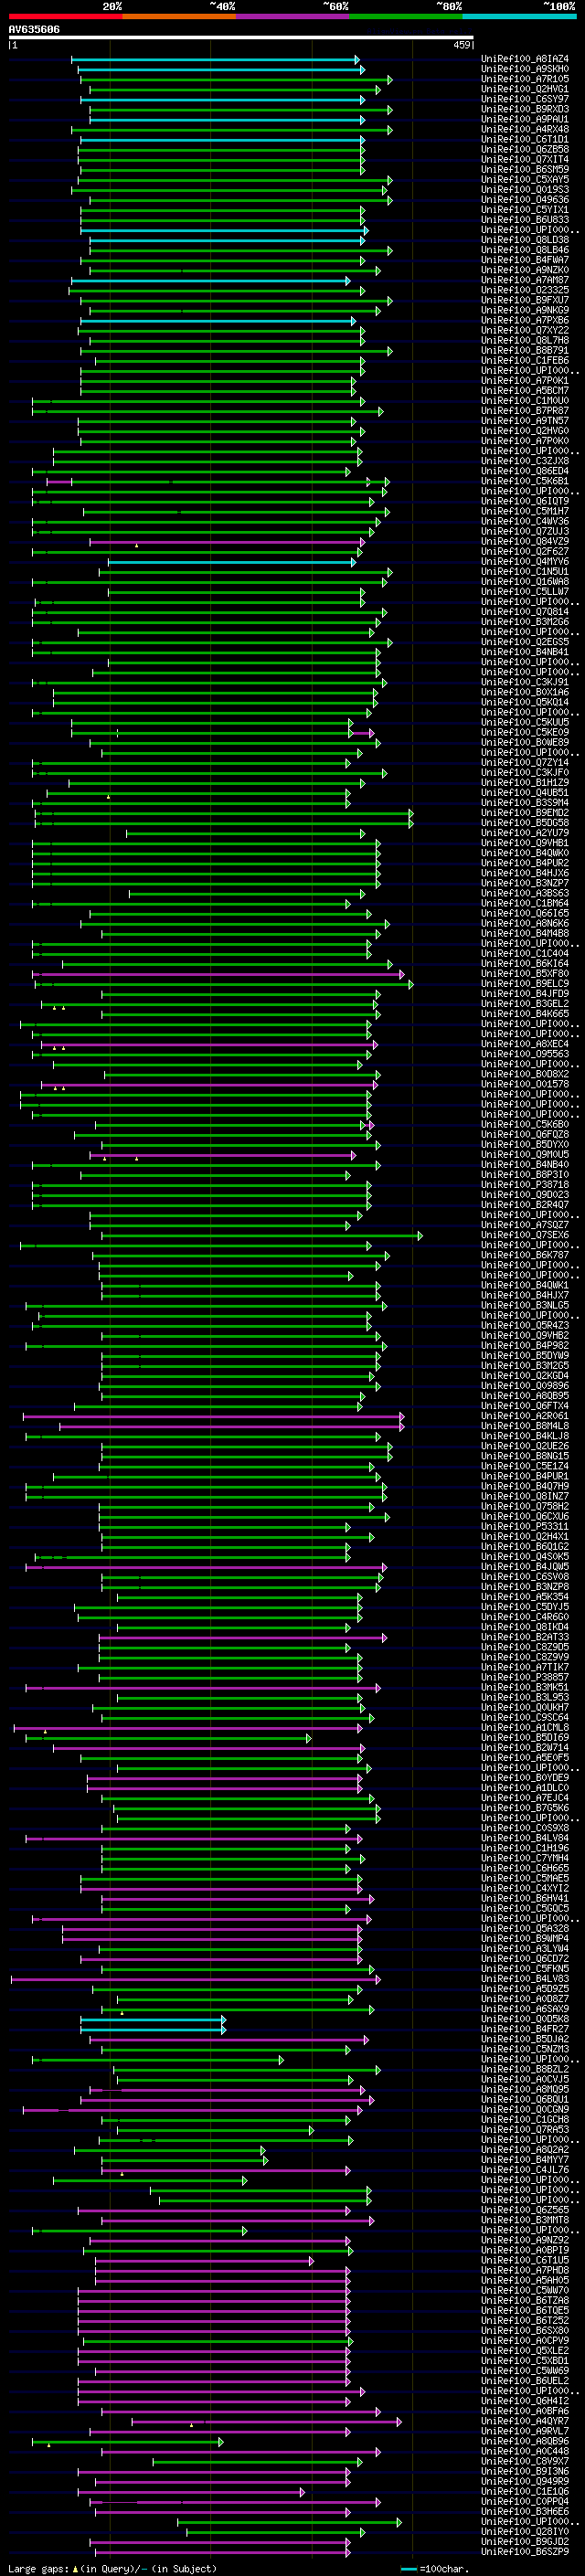Click the magenta alignment bar beside UniRef100_A2R061

pos(213,1416)
